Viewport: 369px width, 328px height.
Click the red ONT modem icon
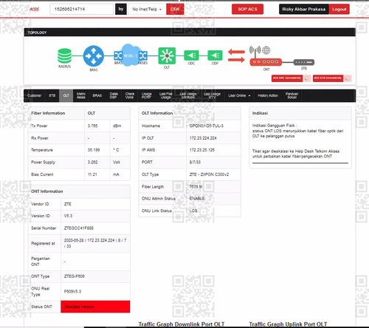click(x=266, y=62)
